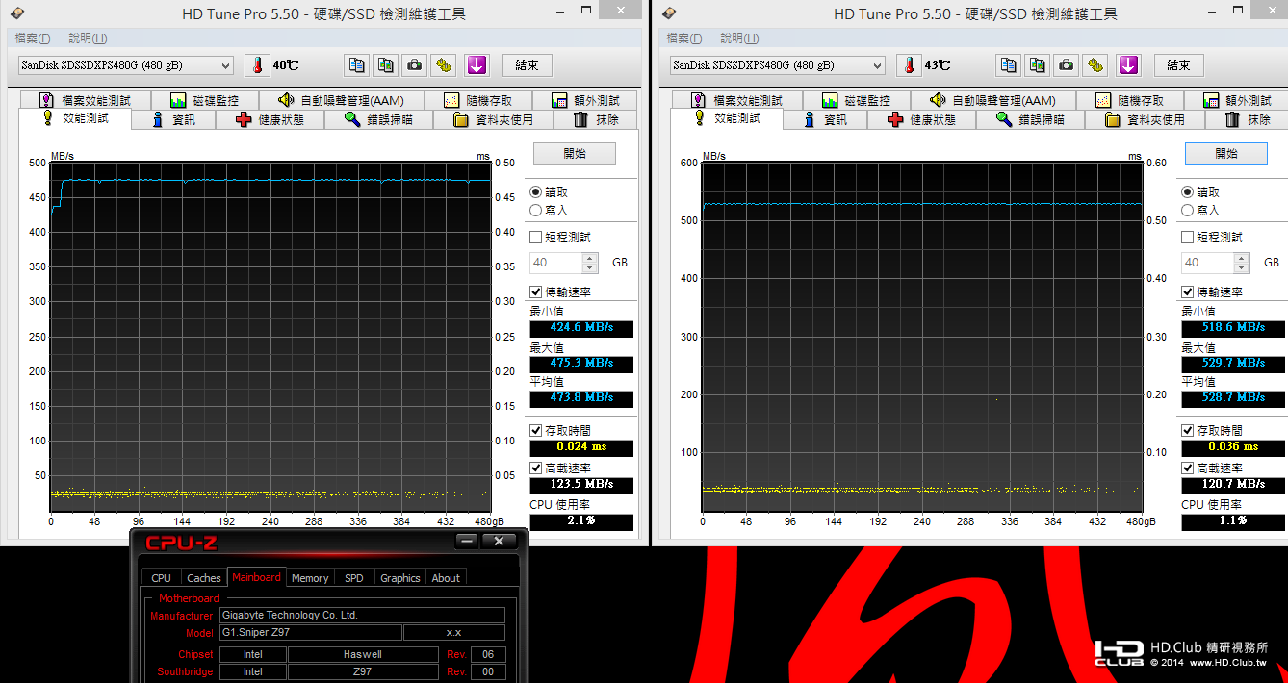
Task: Click 開始 button in left HD Tune window
Action: 575,154
